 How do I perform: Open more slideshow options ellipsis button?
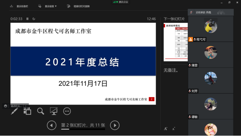(x=67, y=111)
